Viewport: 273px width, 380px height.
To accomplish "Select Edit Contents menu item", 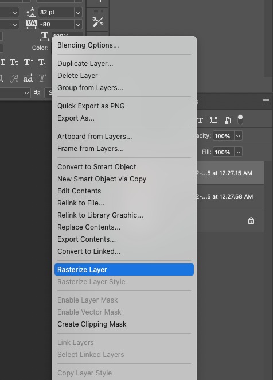I will (124, 191).
